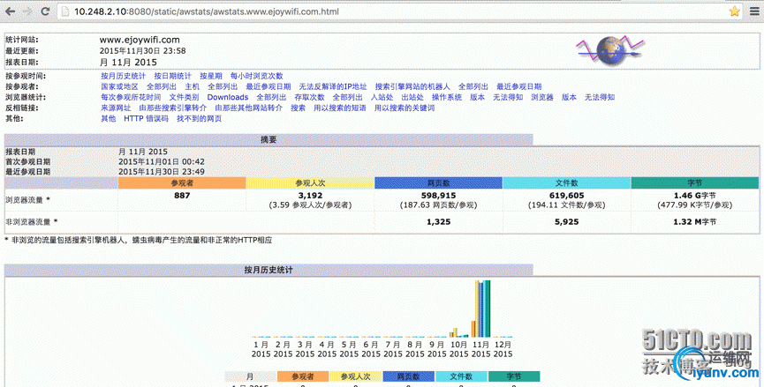Select non-browser bandwidth 1.32 M字节
This screenshot has height=387, width=764.
[x=695, y=221]
